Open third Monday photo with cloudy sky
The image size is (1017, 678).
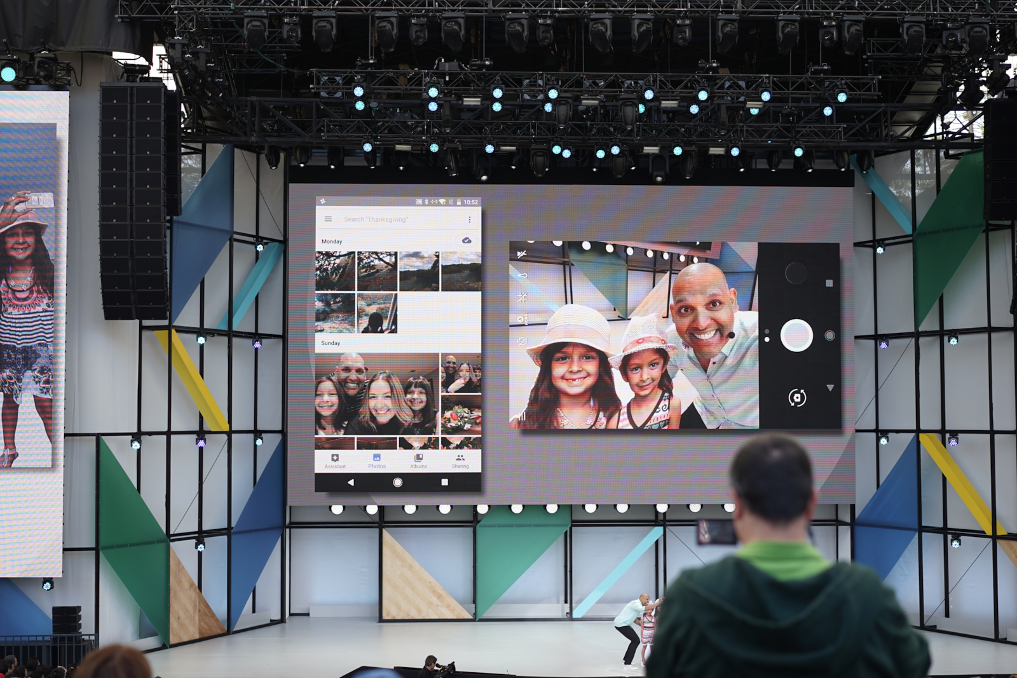pyautogui.click(x=419, y=271)
